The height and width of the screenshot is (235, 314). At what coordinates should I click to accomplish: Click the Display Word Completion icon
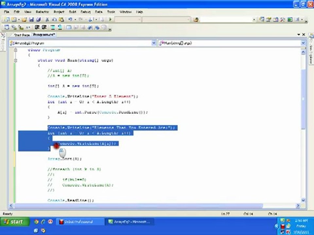[28, 27]
